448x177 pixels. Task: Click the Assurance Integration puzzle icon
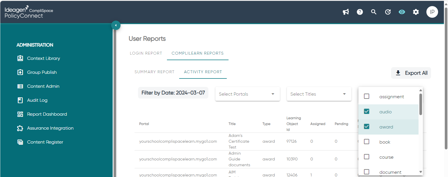point(20,128)
